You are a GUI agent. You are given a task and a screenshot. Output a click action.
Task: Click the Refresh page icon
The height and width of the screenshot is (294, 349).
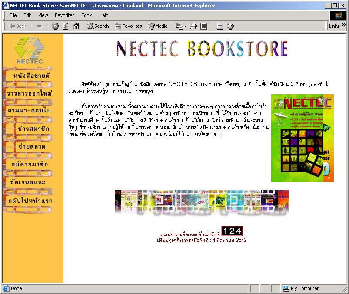coord(66,26)
